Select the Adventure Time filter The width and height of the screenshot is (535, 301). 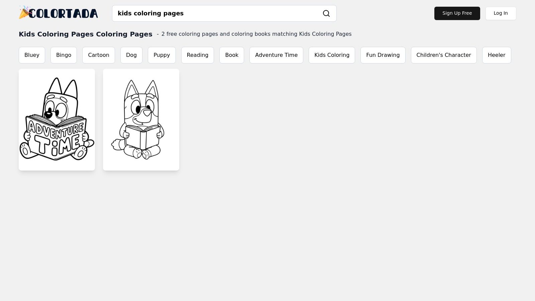coord(276,55)
